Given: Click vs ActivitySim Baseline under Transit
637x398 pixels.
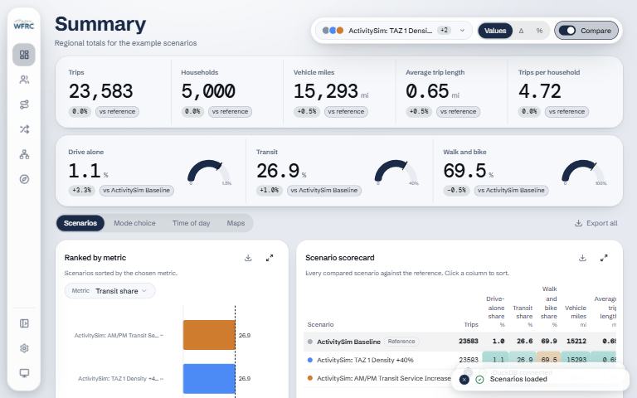Looking at the screenshot, I should click(324, 191).
